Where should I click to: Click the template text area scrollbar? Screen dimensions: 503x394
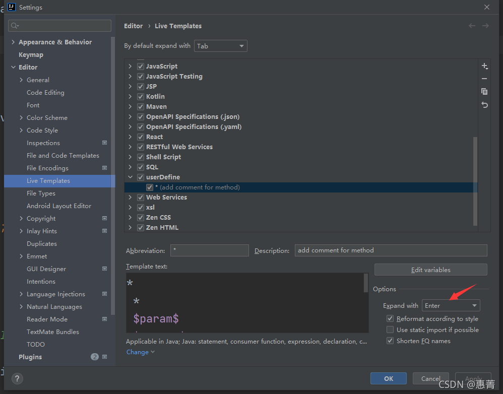(x=366, y=283)
